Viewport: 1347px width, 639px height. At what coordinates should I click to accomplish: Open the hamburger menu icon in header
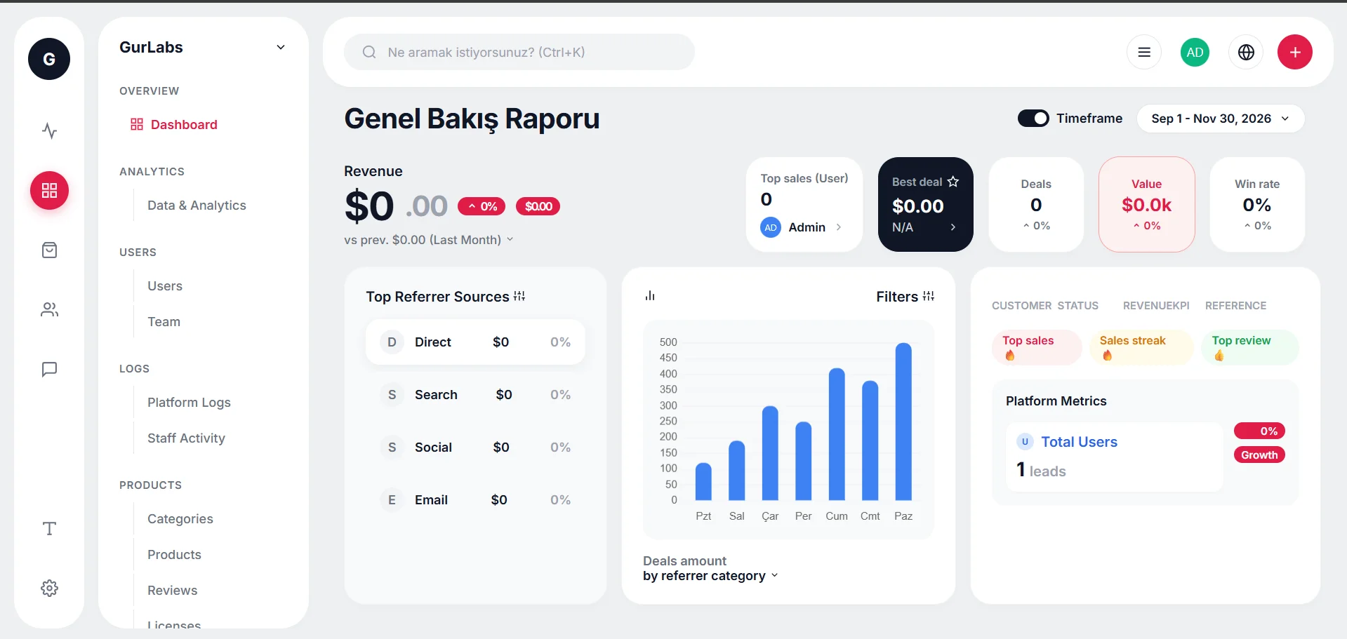[x=1144, y=52]
